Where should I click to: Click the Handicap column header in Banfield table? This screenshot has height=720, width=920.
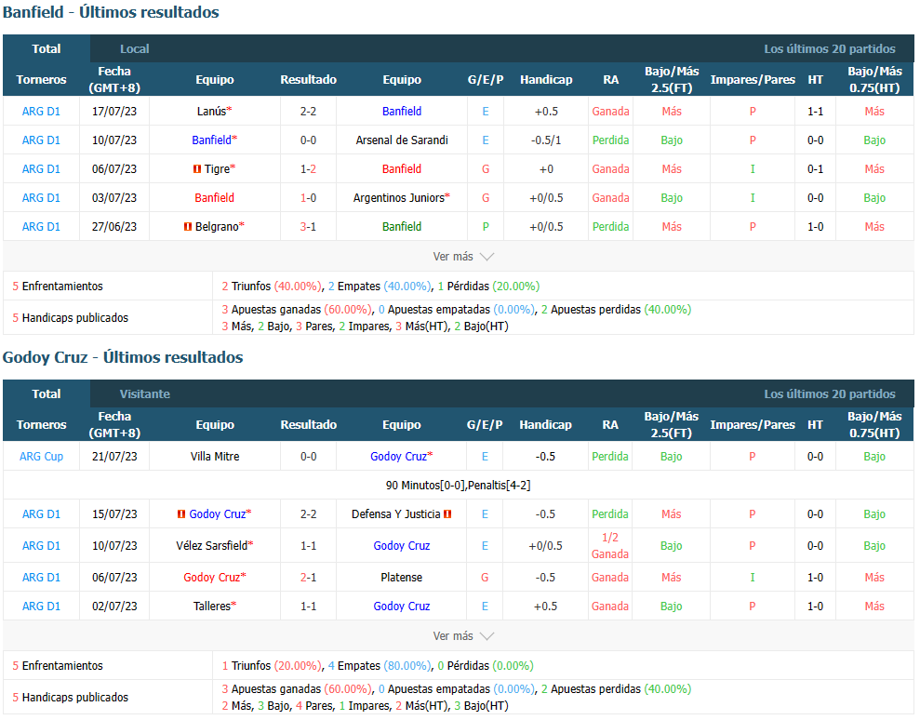click(546, 79)
